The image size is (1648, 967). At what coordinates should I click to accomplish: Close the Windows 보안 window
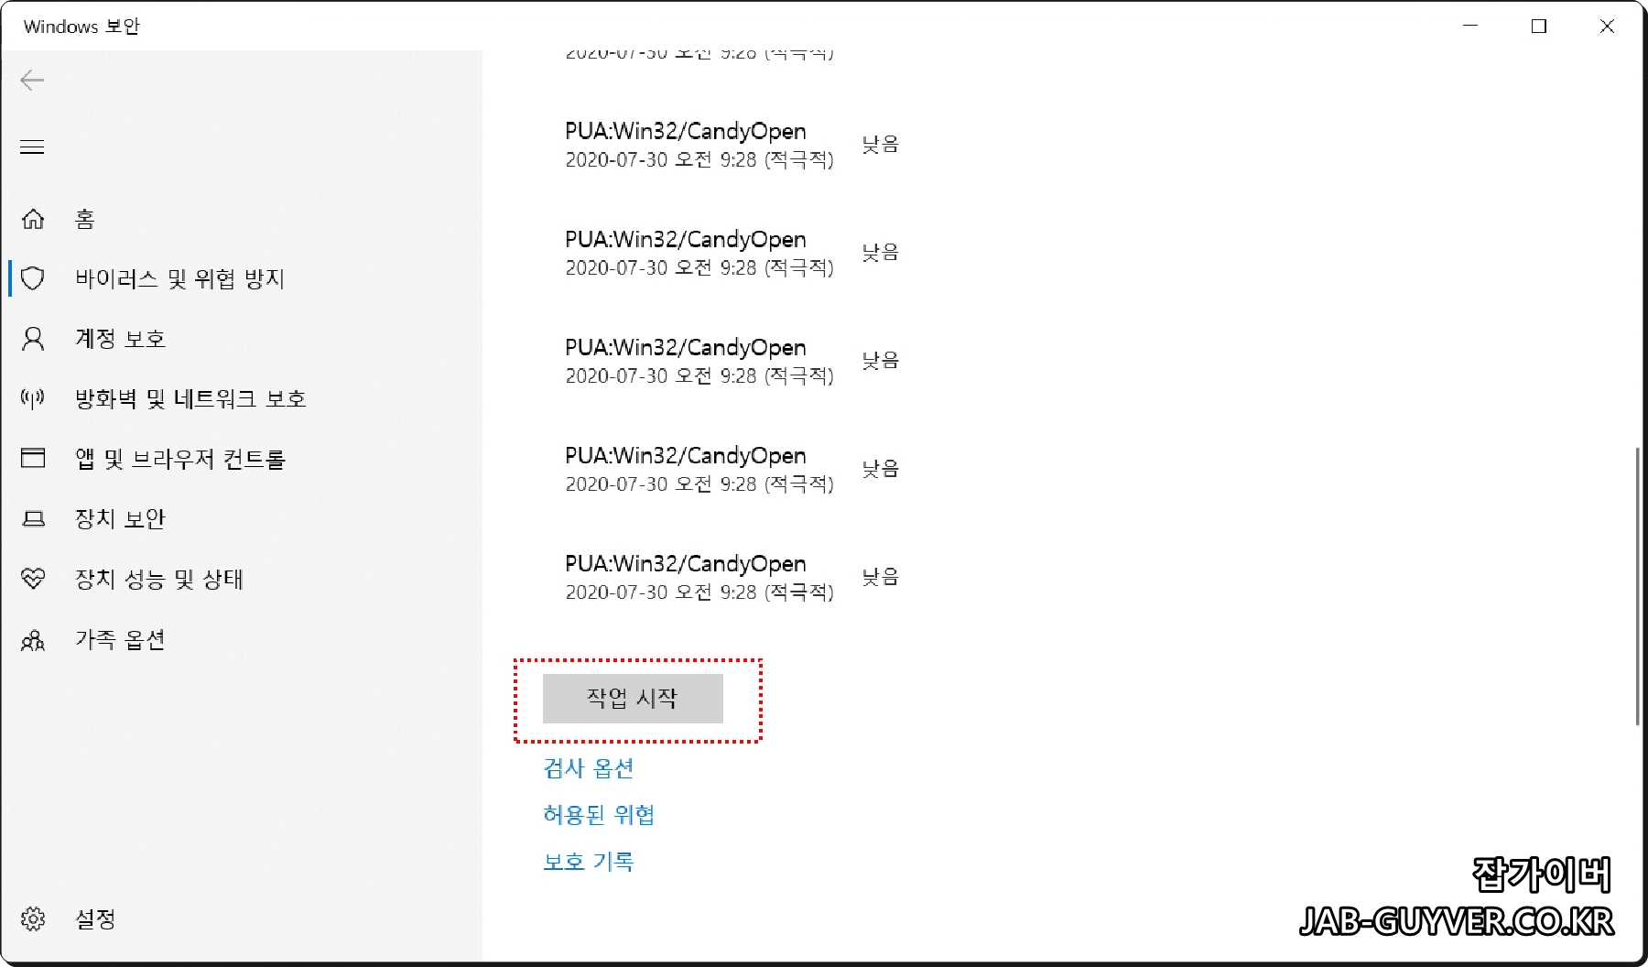1607,26
